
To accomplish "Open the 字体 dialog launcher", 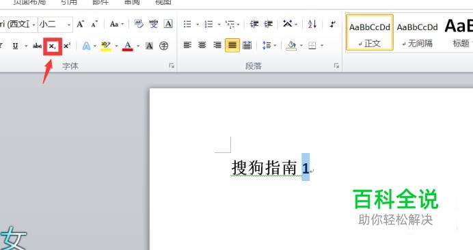I will pos(172,66).
